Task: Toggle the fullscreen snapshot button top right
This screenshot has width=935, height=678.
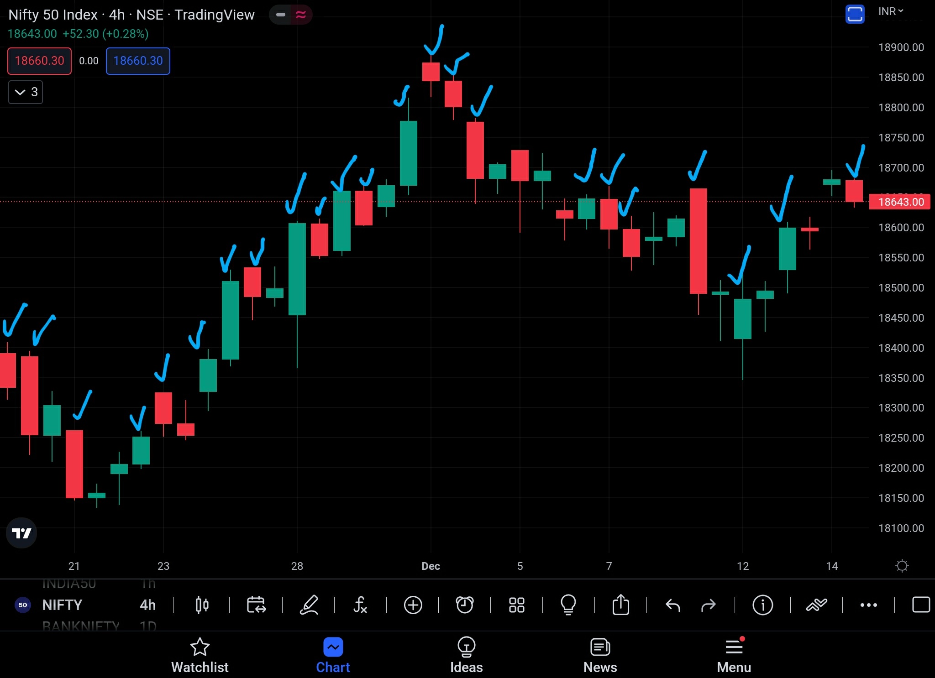Action: [x=855, y=14]
